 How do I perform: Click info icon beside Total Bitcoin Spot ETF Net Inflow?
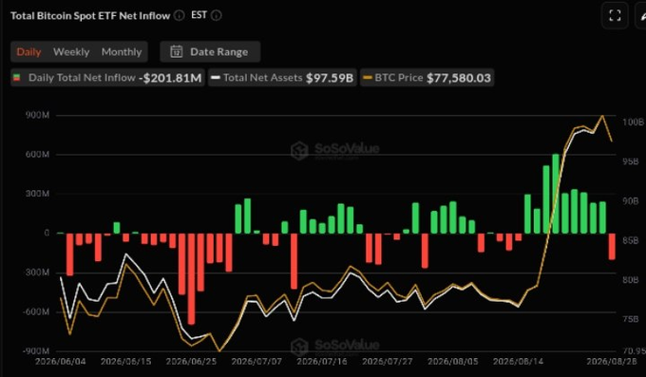click(x=180, y=15)
